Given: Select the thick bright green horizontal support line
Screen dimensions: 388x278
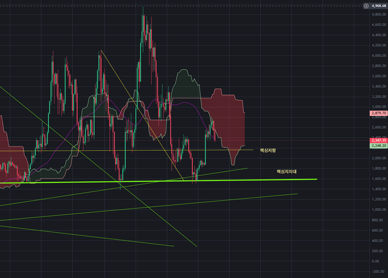Looking at the screenshot, I should pos(158,181).
